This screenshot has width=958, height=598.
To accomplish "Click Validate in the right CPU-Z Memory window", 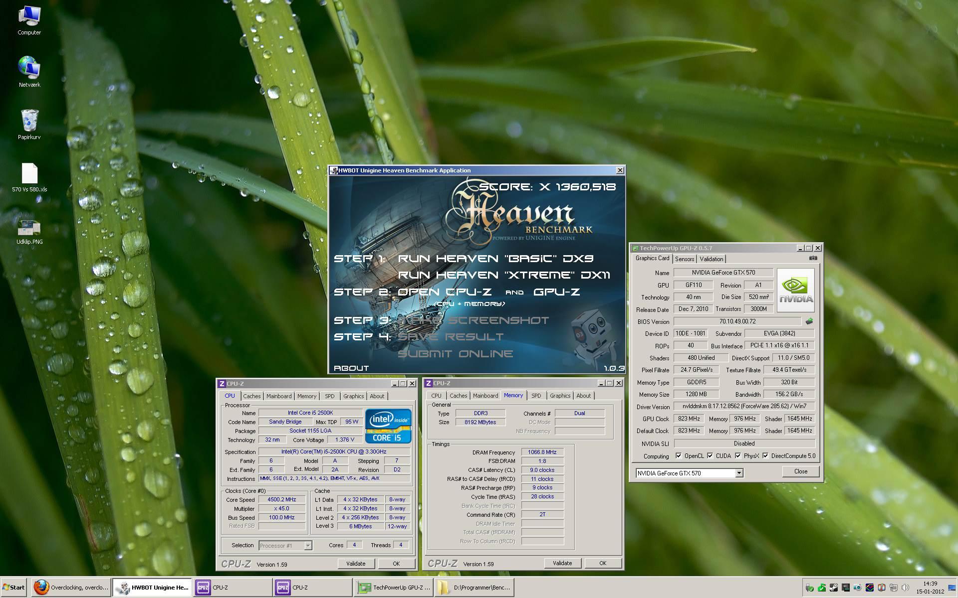I will [562, 563].
